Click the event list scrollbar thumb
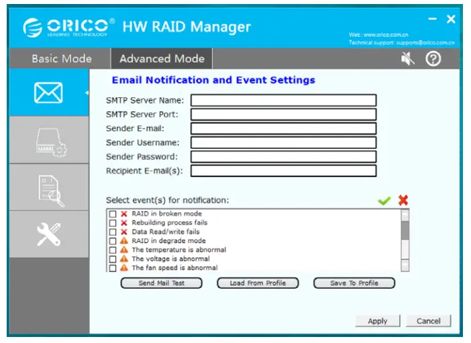This screenshot has height=343, width=471. pyautogui.click(x=405, y=230)
